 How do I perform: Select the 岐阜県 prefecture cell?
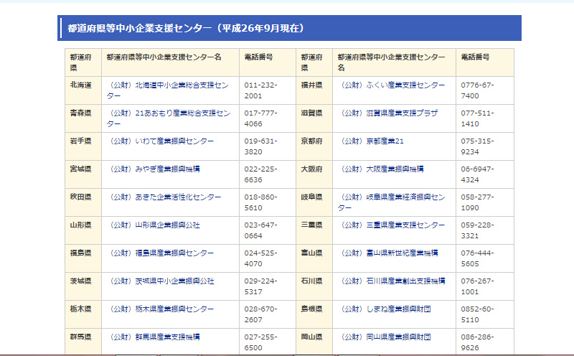tap(314, 202)
